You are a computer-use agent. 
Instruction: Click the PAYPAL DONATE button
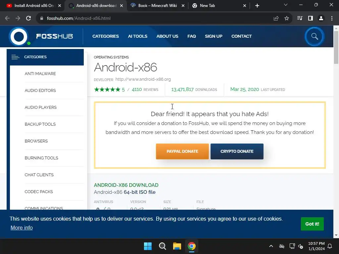coord(182,151)
